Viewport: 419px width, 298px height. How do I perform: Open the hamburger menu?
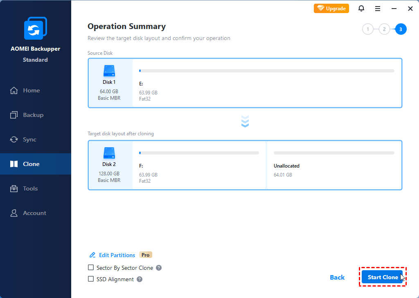378,8
